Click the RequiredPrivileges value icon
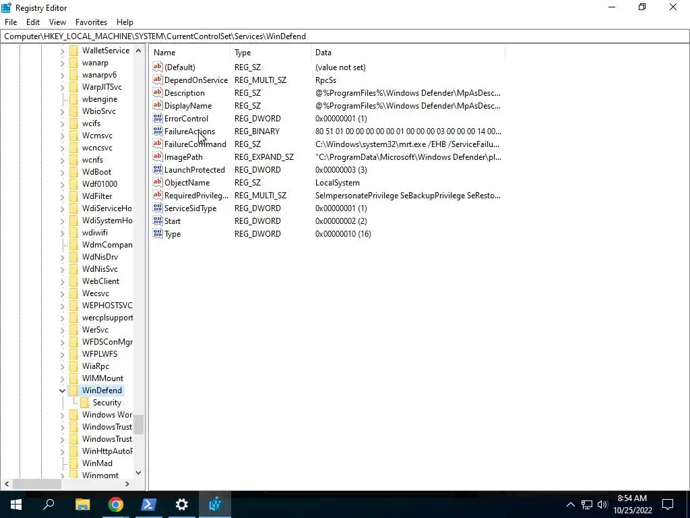Viewport: 690px width, 518px height. tap(158, 195)
